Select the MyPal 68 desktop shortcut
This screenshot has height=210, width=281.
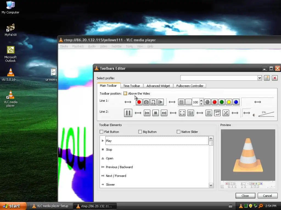pyautogui.click(x=11, y=30)
